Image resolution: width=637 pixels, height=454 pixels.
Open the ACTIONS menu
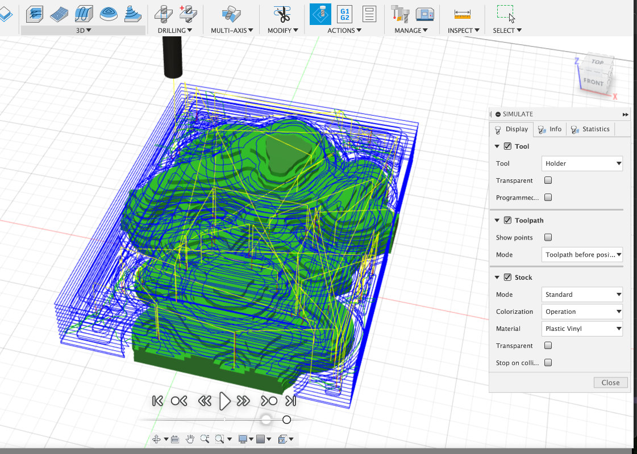(x=344, y=31)
